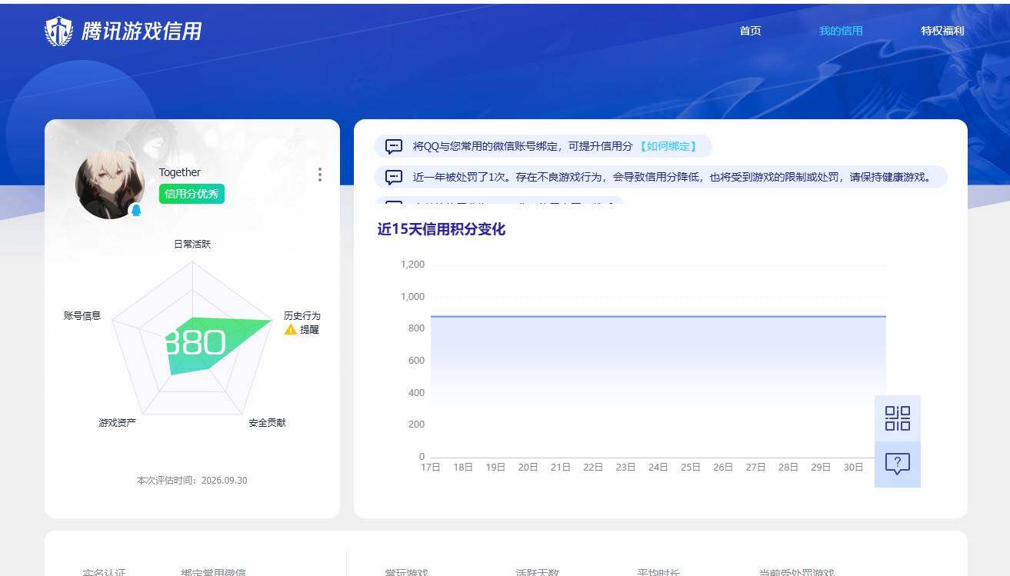Click the user avatar picture
Viewport: 1010px width, 576px height.
click(x=110, y=185)
